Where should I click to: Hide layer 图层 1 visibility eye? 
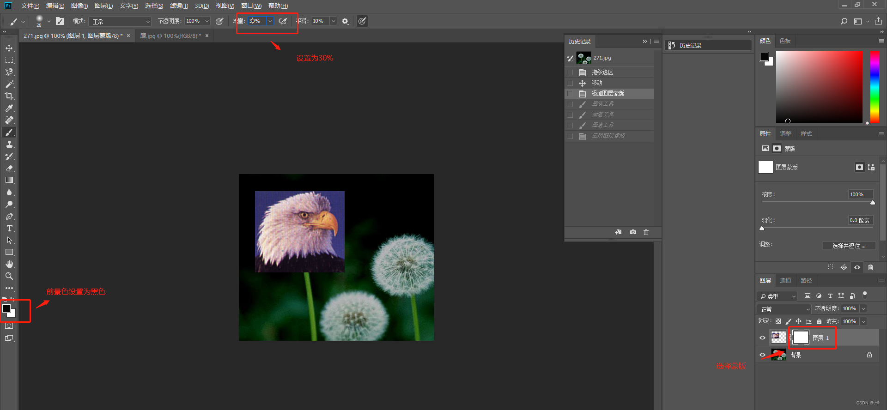(763, 338)
